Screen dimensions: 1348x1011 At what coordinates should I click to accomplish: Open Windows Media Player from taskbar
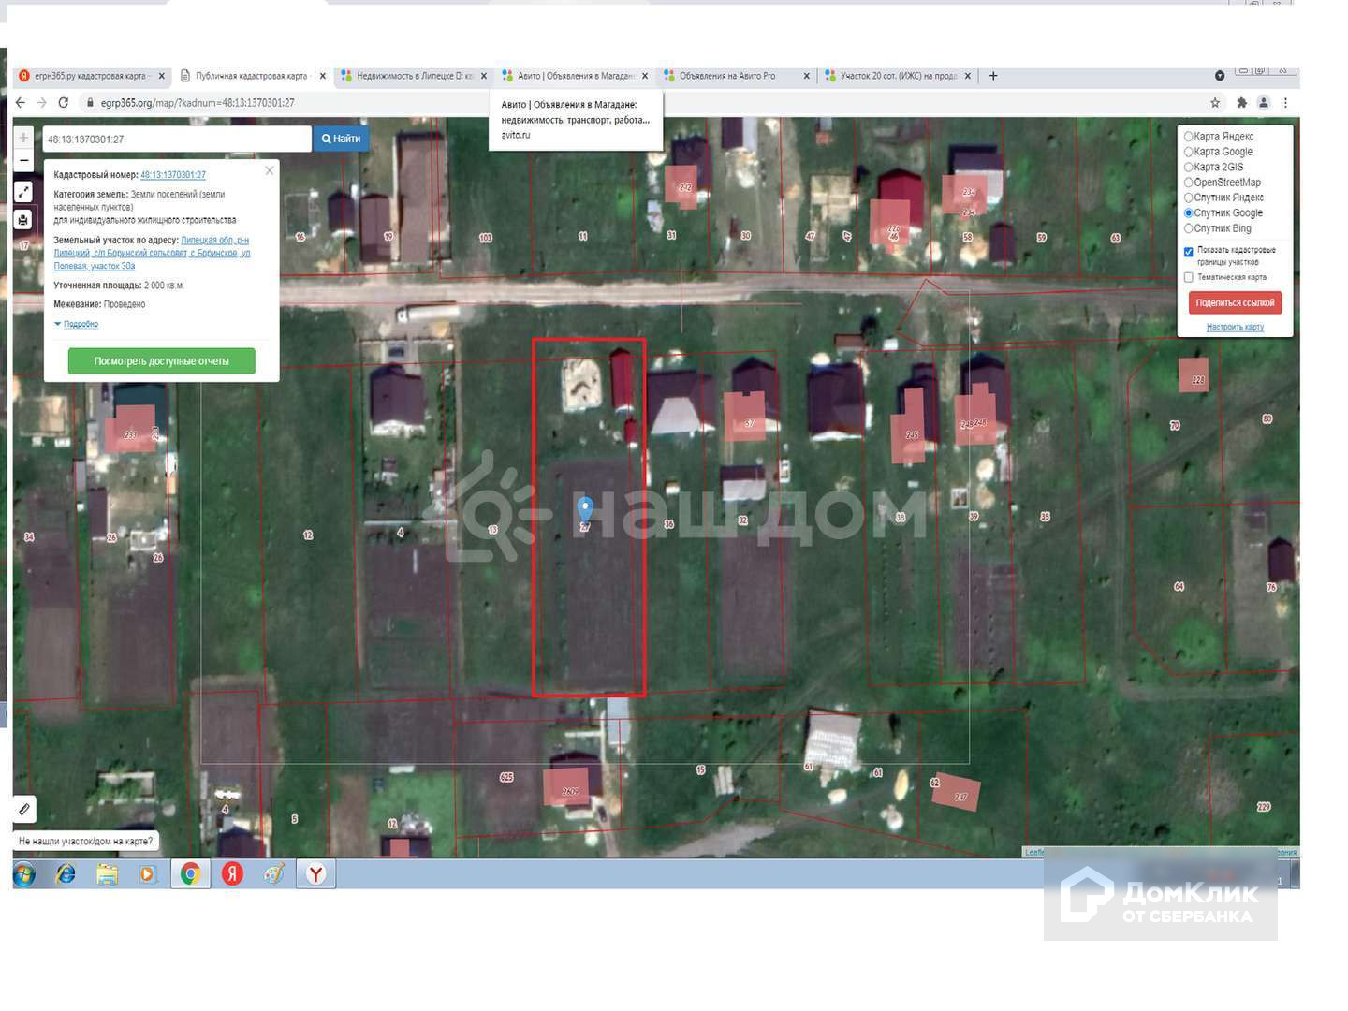(x=147, y=874)
